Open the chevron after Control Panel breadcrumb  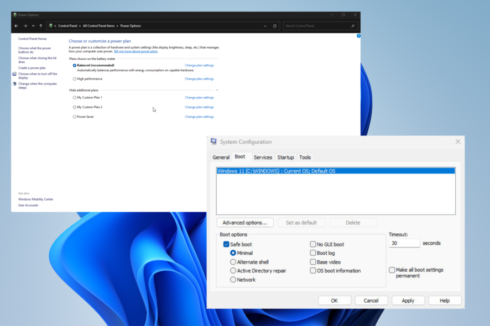80,26
